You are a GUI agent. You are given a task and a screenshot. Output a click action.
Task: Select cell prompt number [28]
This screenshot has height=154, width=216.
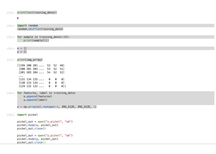point(11,93)
